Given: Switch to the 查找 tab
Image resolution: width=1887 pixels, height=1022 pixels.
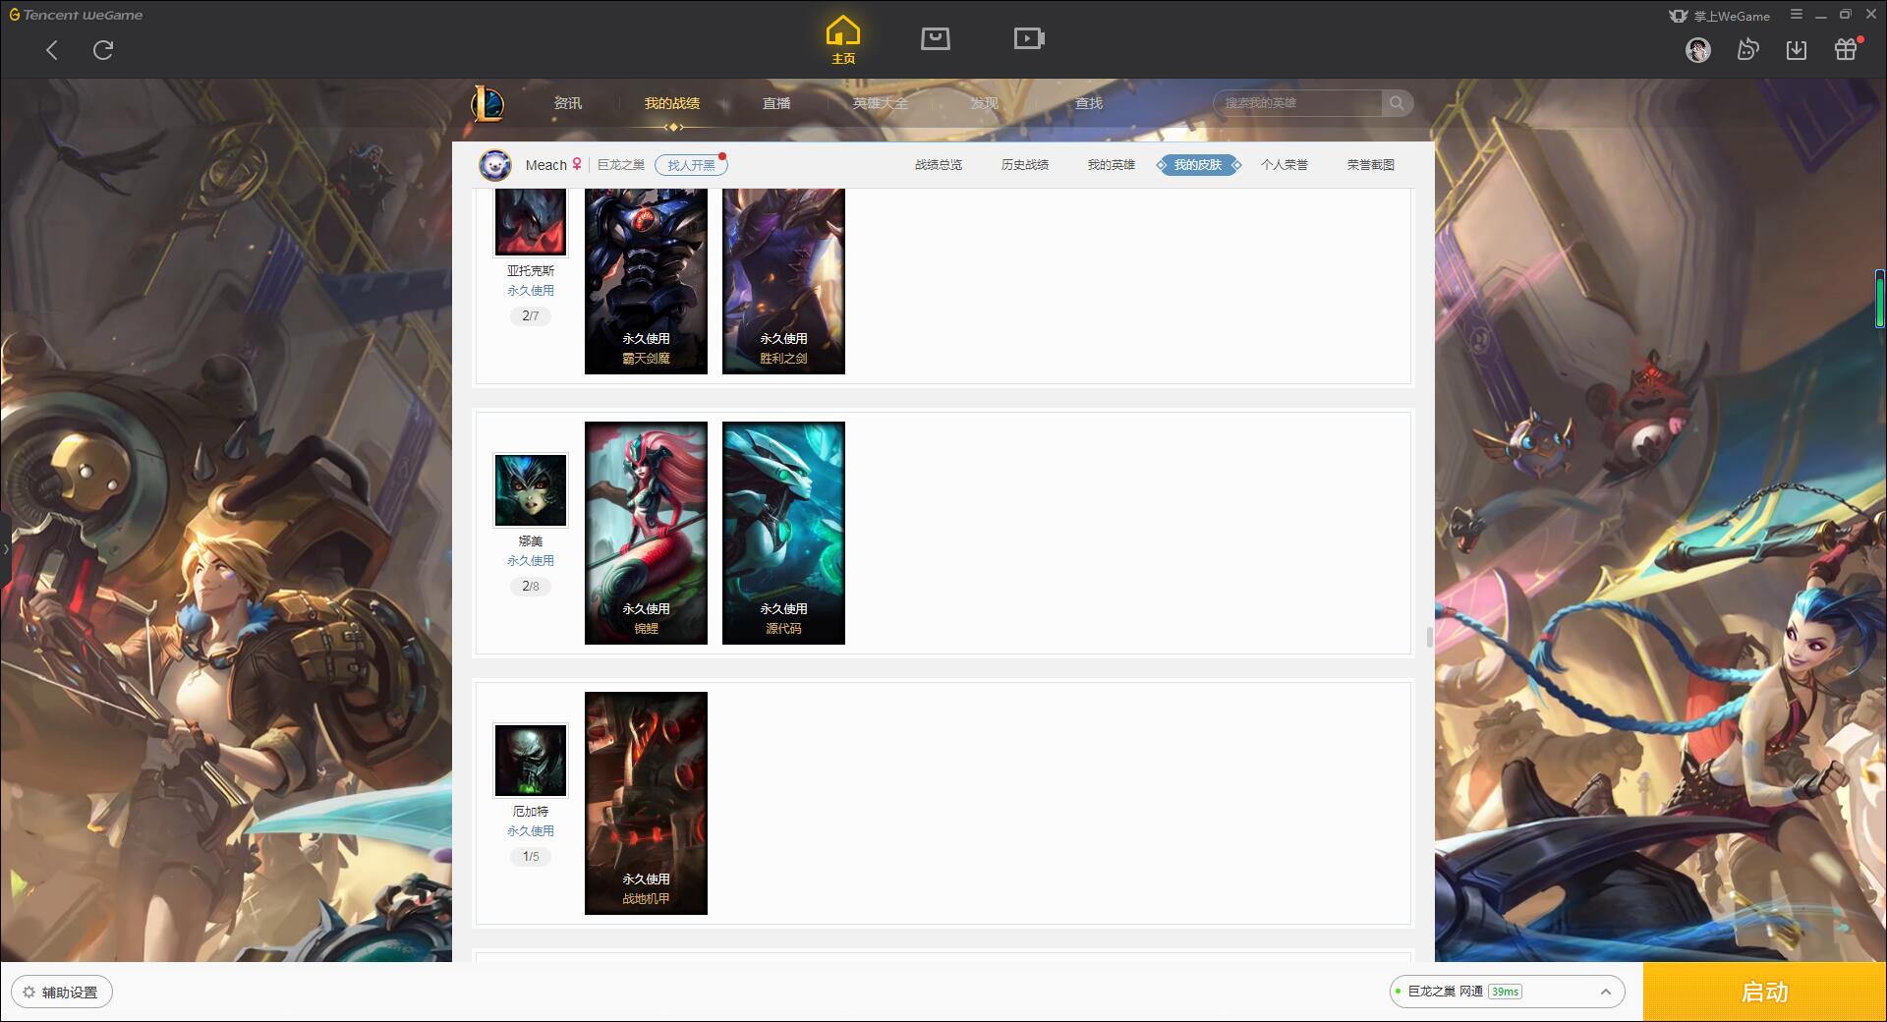Looking at the screenshot, I should click(x=1089, y=103).
